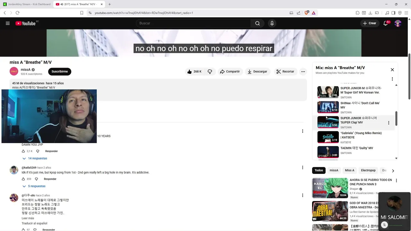Open options for One Punch Man video

coord(396,181)
